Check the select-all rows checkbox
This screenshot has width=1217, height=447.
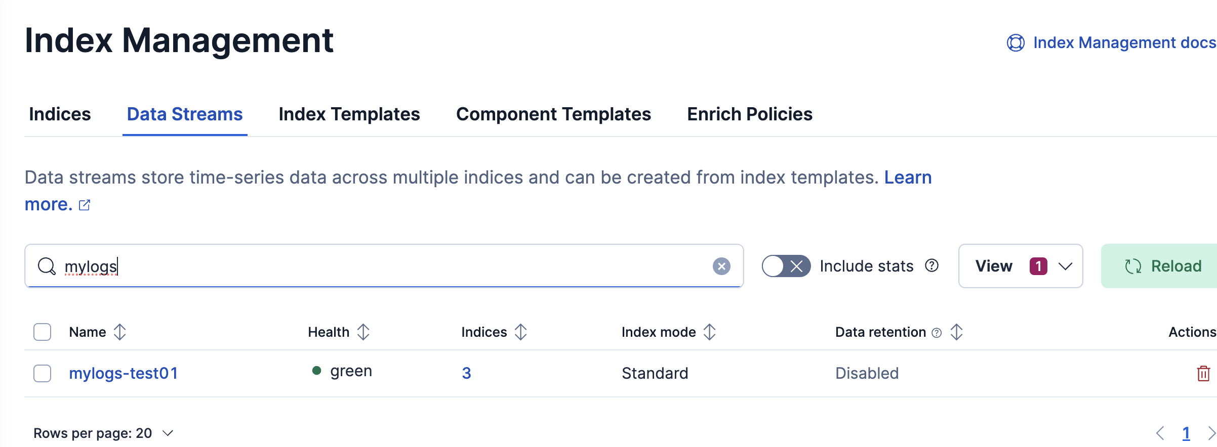click(43, 332)
